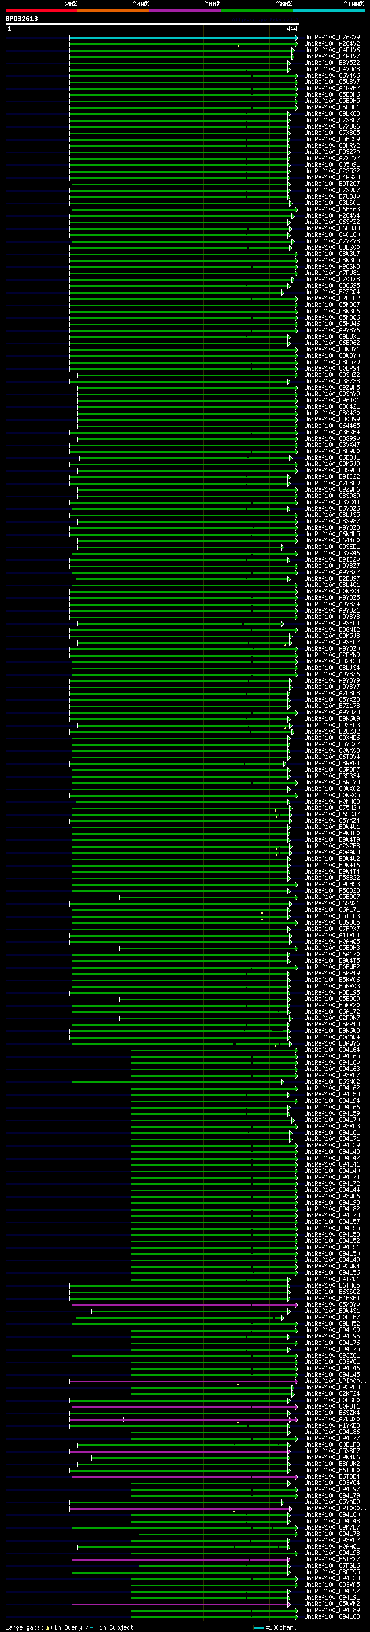The image size is (370, 1632).
Task: Open UniRef100_Q6WMU5 entry
Action: click(332, 533)
